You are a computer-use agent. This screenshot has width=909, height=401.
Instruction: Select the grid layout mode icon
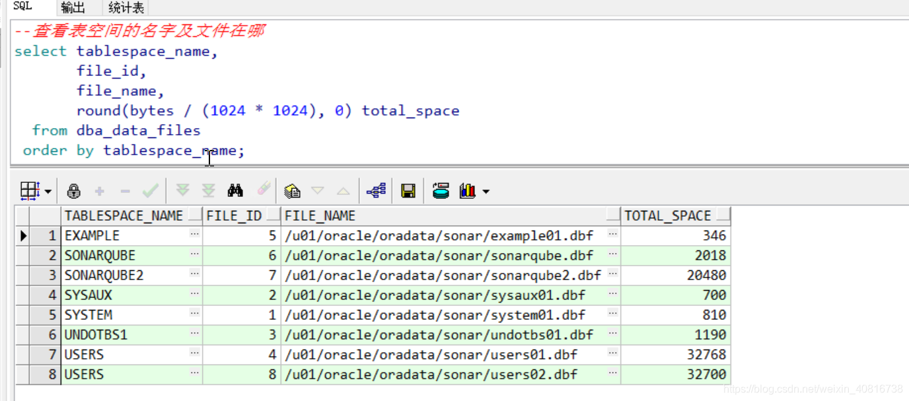30,191
